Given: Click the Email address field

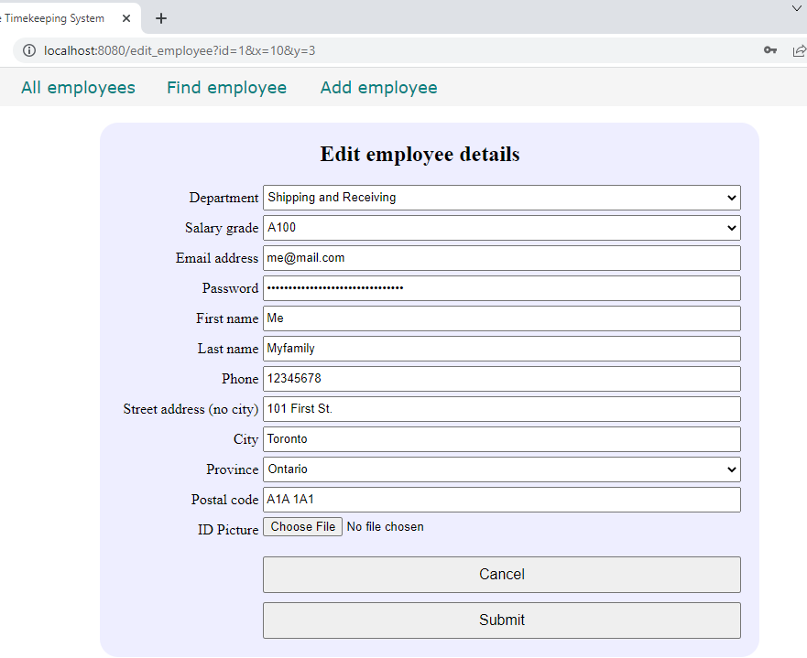Looking at the screenshot, I should 501,258.
